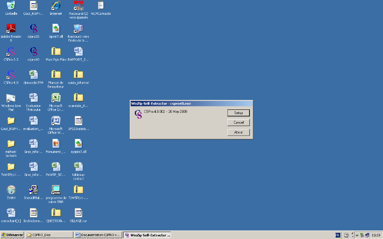Select the consultant[1] Word document
The width and height of the screenshot is (383, 239).
pos(11,215)
